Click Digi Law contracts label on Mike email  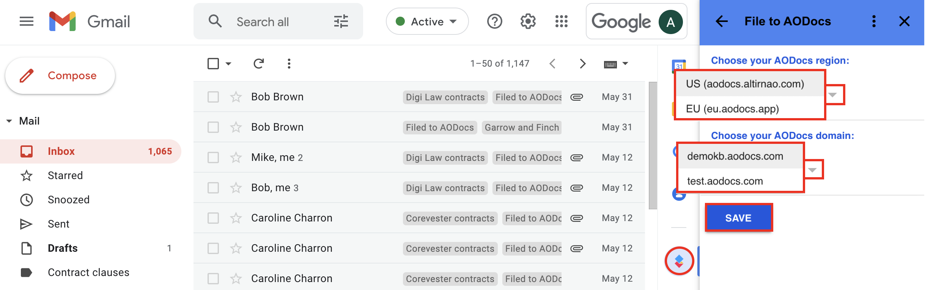point(445,158)
